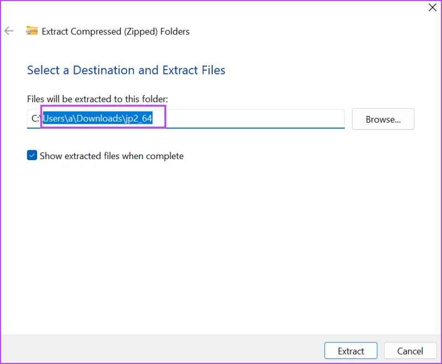Start extraction with the Extract button

pyautogui.click(x=351, y=351)
